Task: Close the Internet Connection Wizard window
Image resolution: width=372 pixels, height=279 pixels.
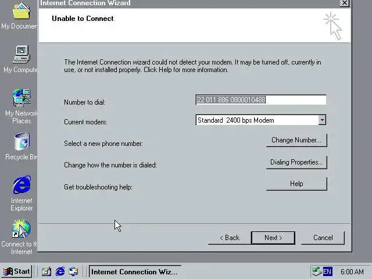Action: click(345, 3)
